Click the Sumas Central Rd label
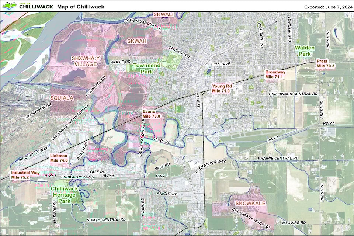This screenshot has height=236, width=354. (106, 219)
